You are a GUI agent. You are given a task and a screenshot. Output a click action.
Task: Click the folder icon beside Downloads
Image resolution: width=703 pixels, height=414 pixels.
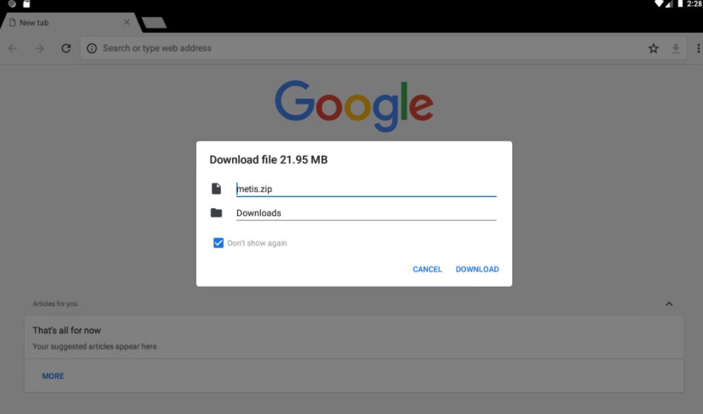(x=216, y=213)
